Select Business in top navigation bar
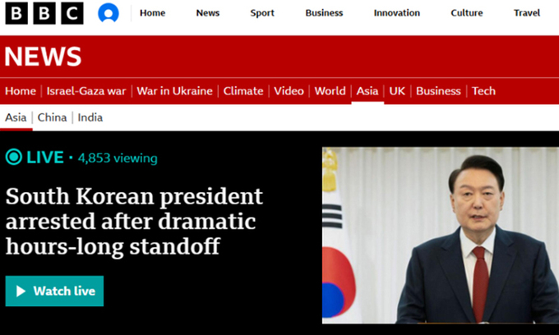 tap(324, 13)
